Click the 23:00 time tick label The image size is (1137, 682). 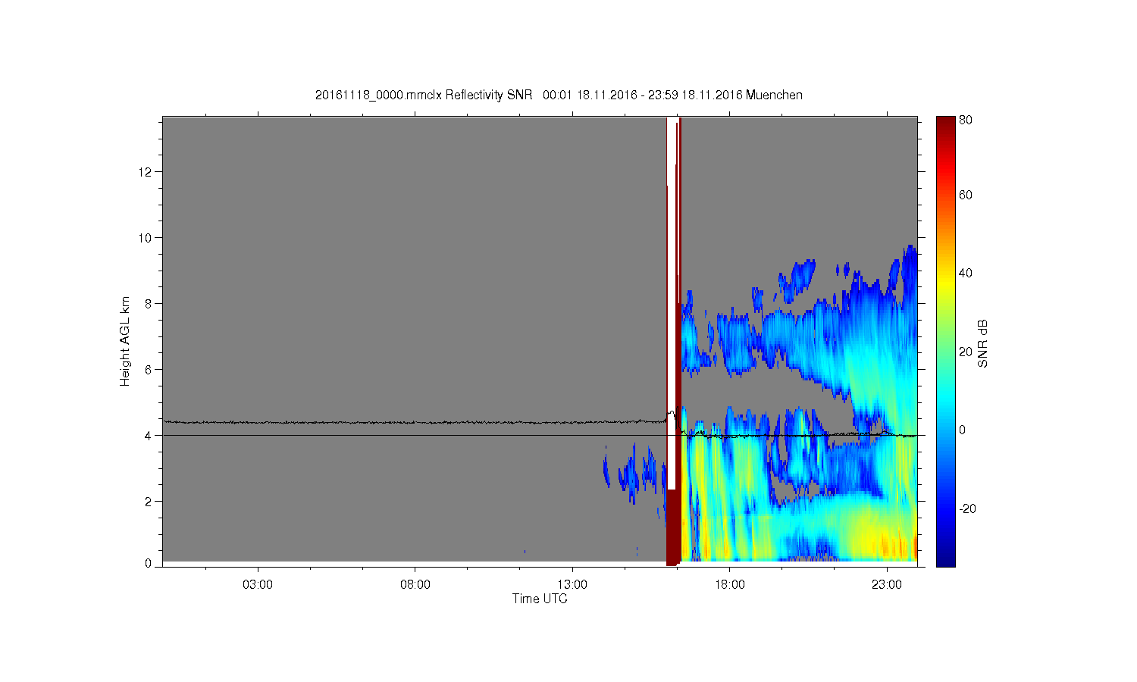[x=887, y=585]
